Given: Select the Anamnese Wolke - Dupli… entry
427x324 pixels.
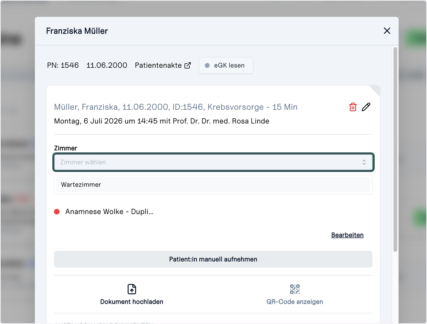Looking at the screenshot, I should 110,211.
